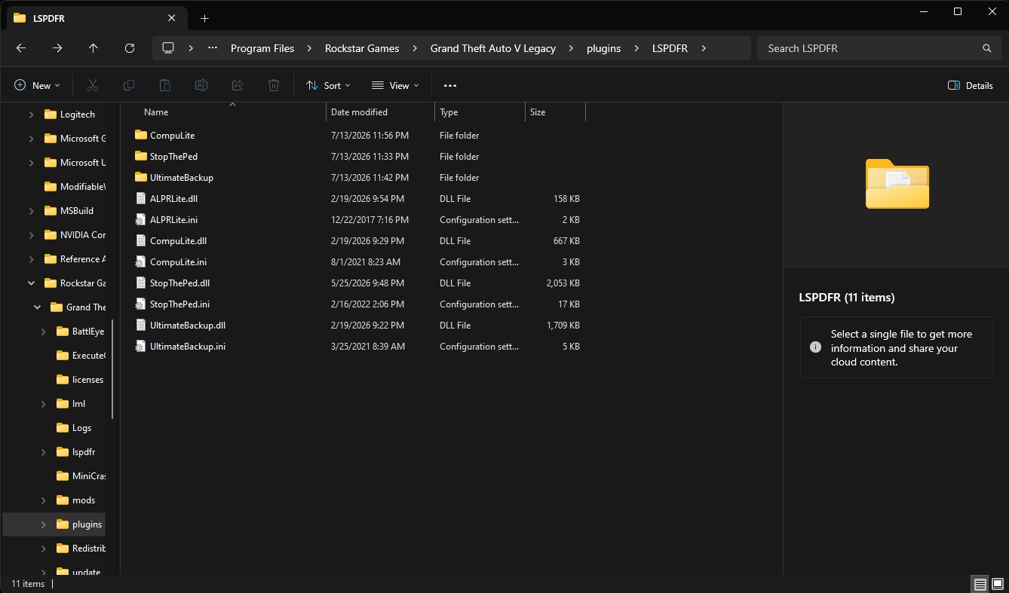Expand the BattlEye tree node

(43, 332)
